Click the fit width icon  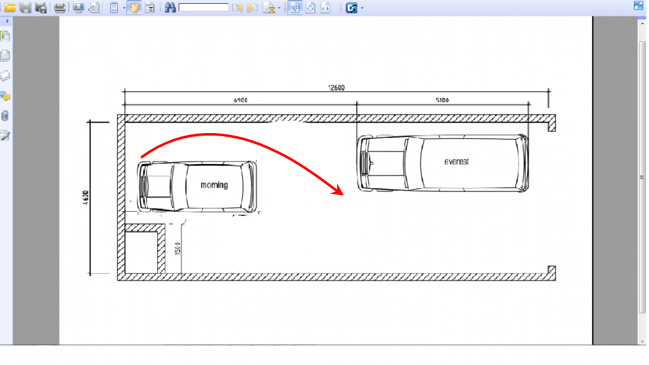(x=326, y=8)
